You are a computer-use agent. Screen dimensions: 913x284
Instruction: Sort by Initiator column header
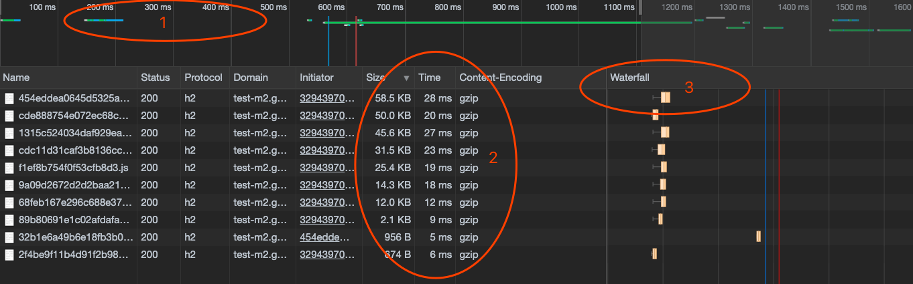click(316, 78)
